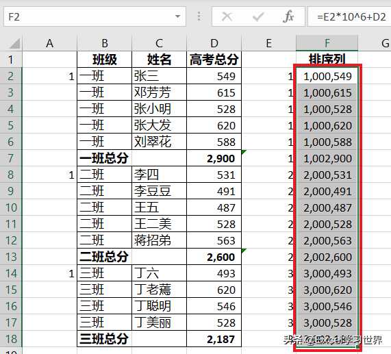Image resolution: width=391 pixels, height=354 pixels.
Task: Click the subtotal value 2,187
Action: pyautogui.click(x=214, y=339)
